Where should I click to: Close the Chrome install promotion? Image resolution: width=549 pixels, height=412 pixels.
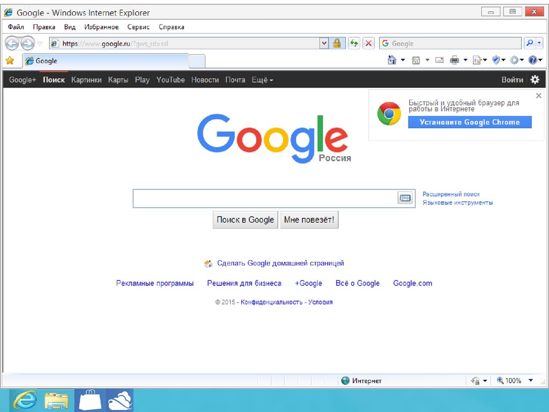pos(538,95)
